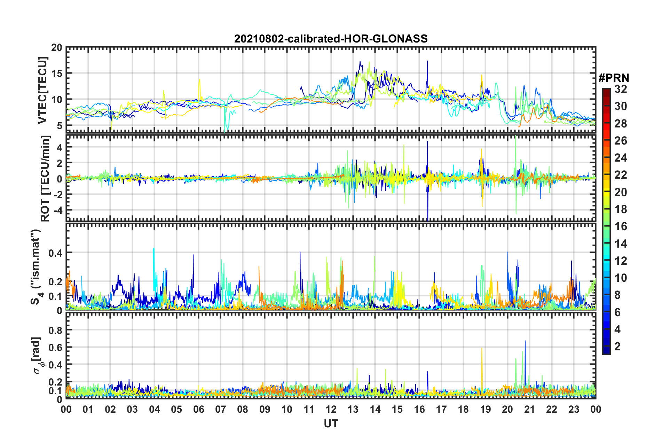The width and height of the screenshot is (662, 443).
Task: Click colorbar tick label 16
Action: 621,226
